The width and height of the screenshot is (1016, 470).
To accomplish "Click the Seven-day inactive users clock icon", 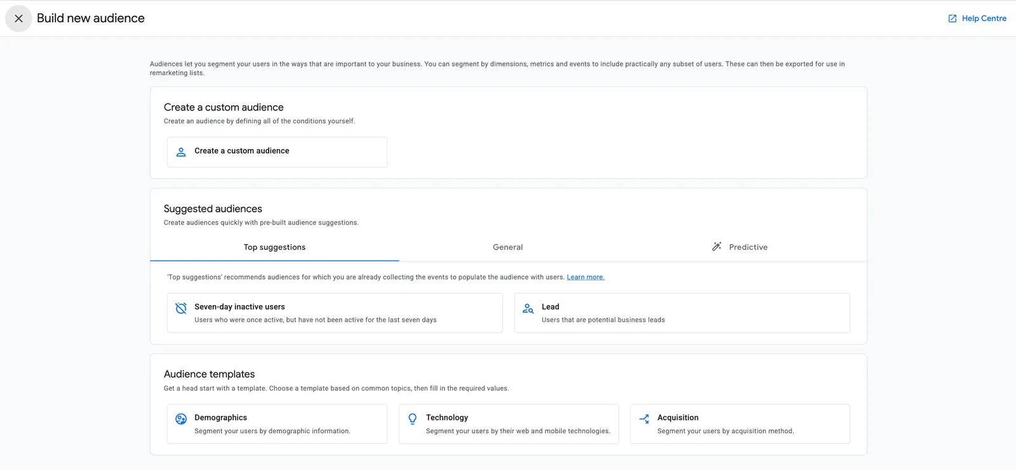I will tap(181, 308).
